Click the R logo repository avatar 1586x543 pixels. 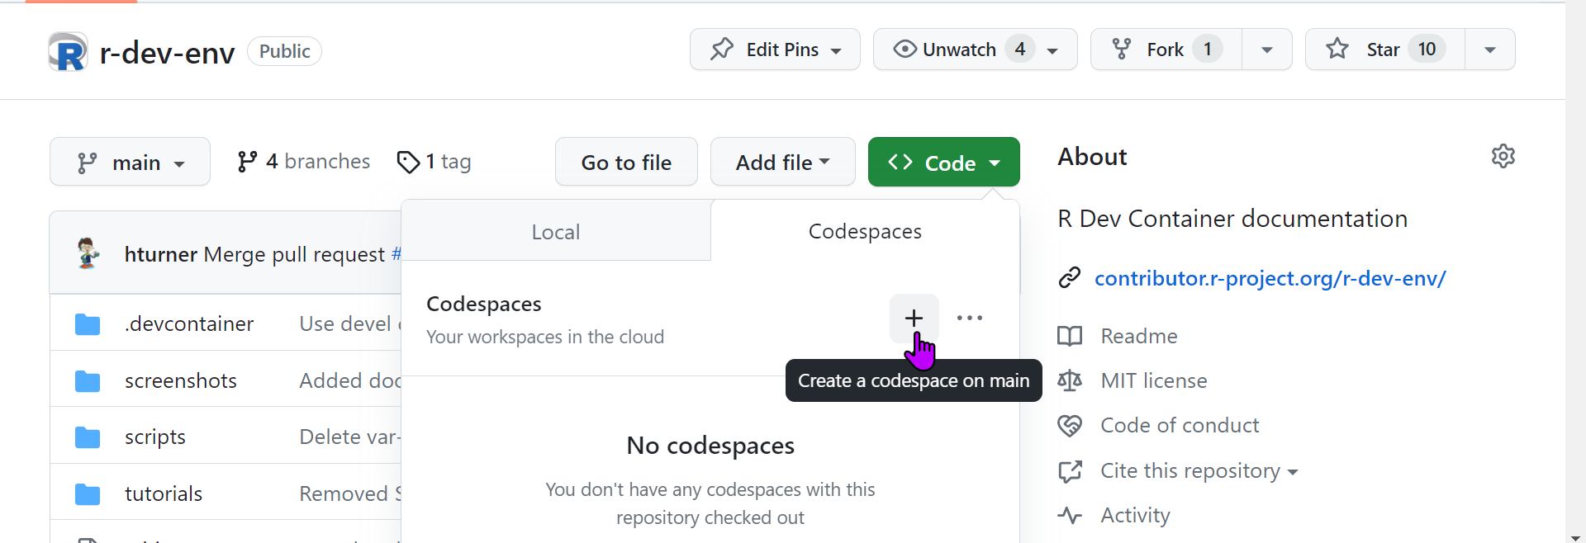click(x=68, y=52)
